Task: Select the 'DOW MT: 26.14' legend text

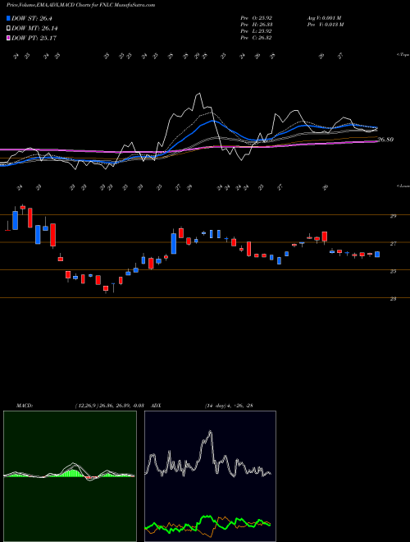Action: click(34, 29)
